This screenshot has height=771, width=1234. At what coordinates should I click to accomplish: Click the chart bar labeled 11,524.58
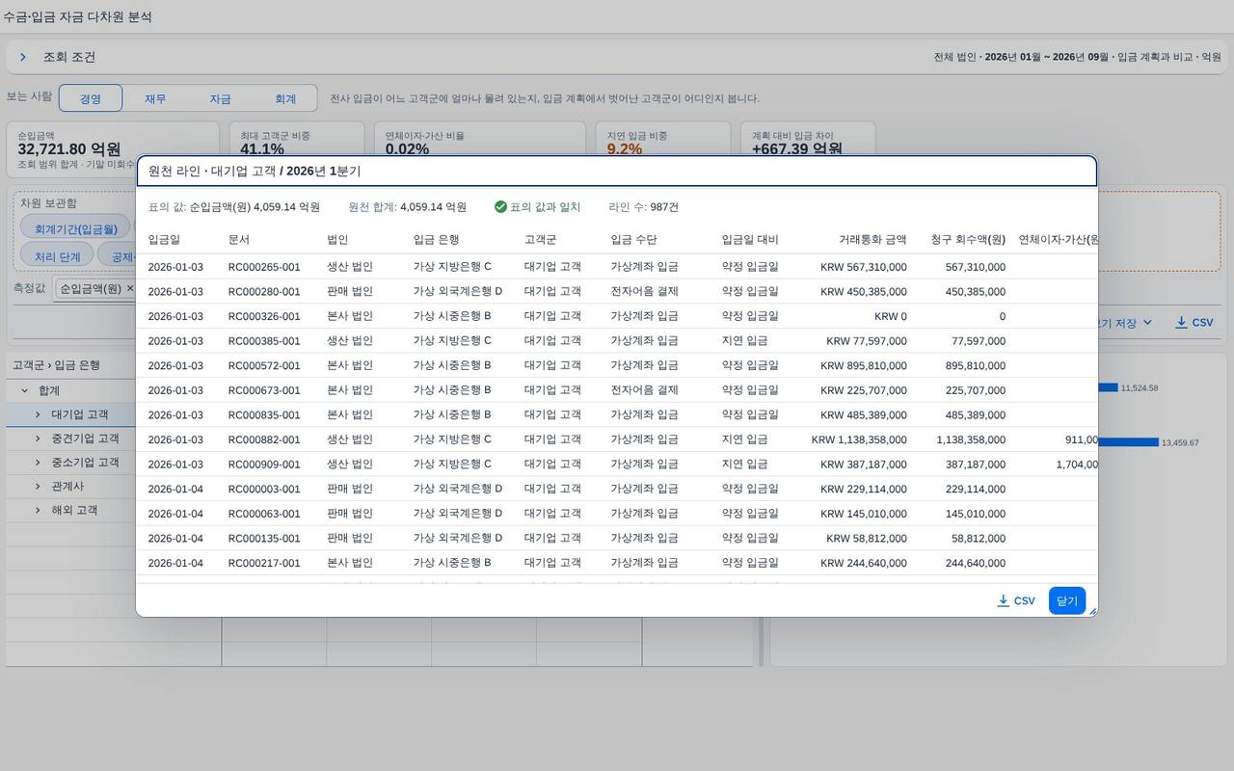pos(1108,387)
